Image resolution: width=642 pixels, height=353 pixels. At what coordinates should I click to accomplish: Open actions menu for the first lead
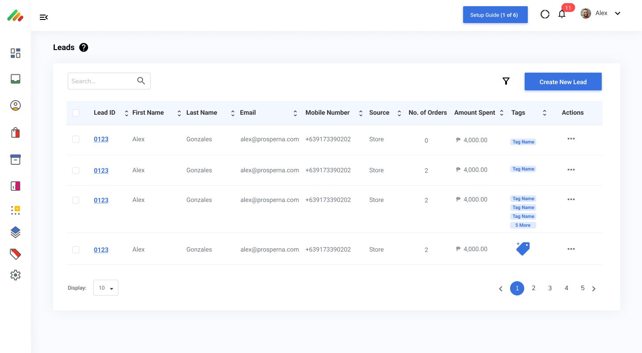click(x=571, y=139)
